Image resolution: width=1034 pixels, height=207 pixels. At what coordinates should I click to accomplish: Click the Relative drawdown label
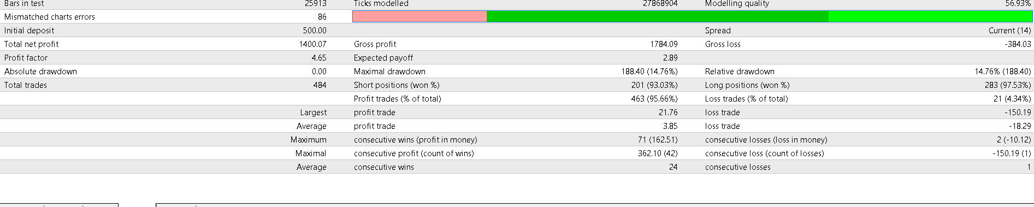[x=740, y=72]
